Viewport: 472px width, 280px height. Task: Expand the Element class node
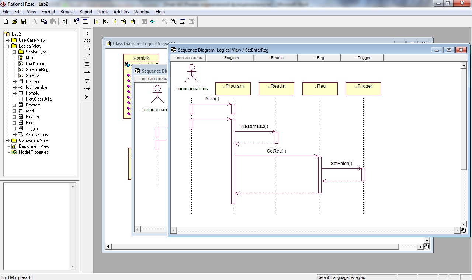[x=14, y=81]
